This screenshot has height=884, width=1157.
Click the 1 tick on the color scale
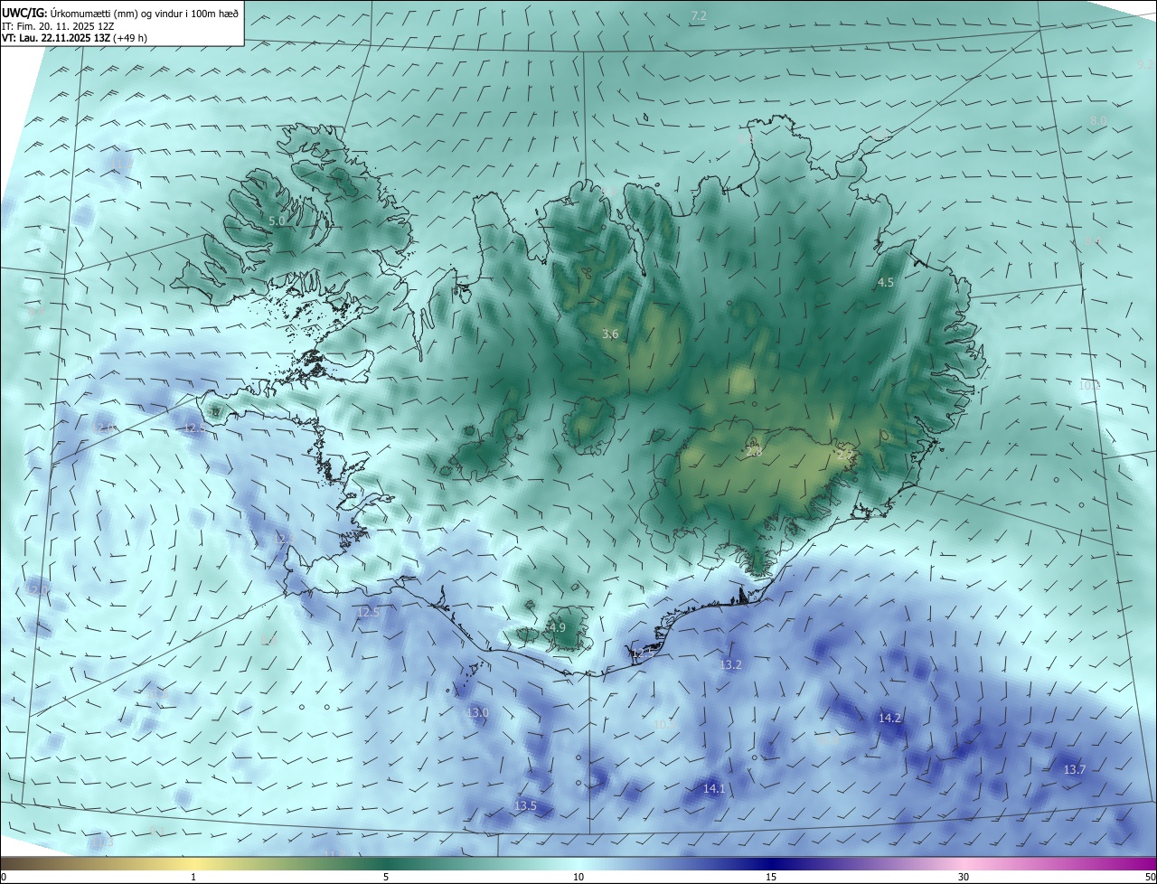click(x=193, y=878)
